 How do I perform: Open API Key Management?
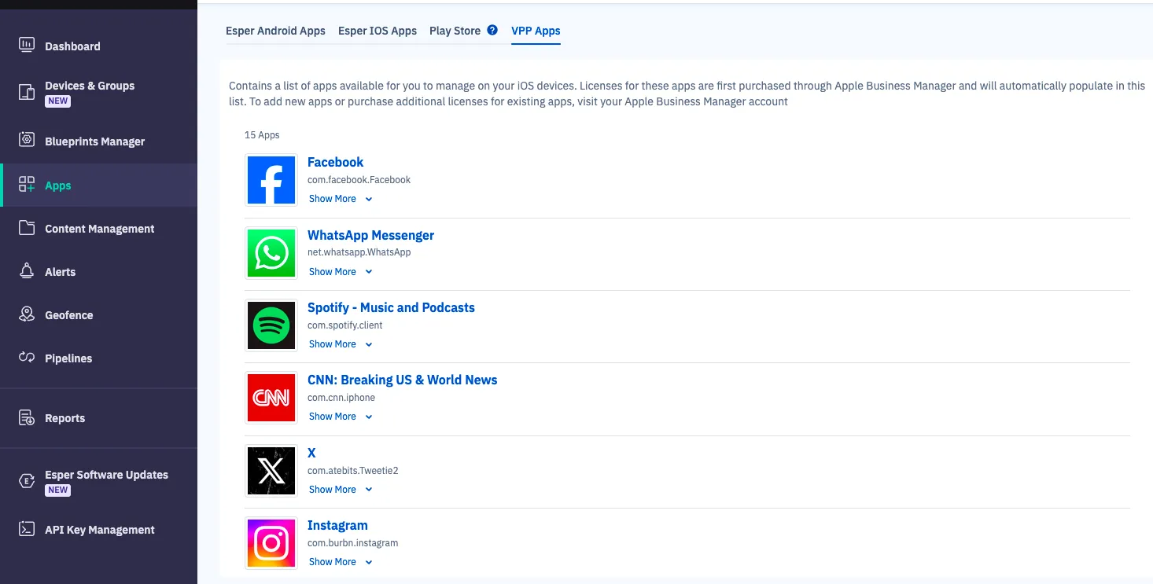(x=26, y=529)
